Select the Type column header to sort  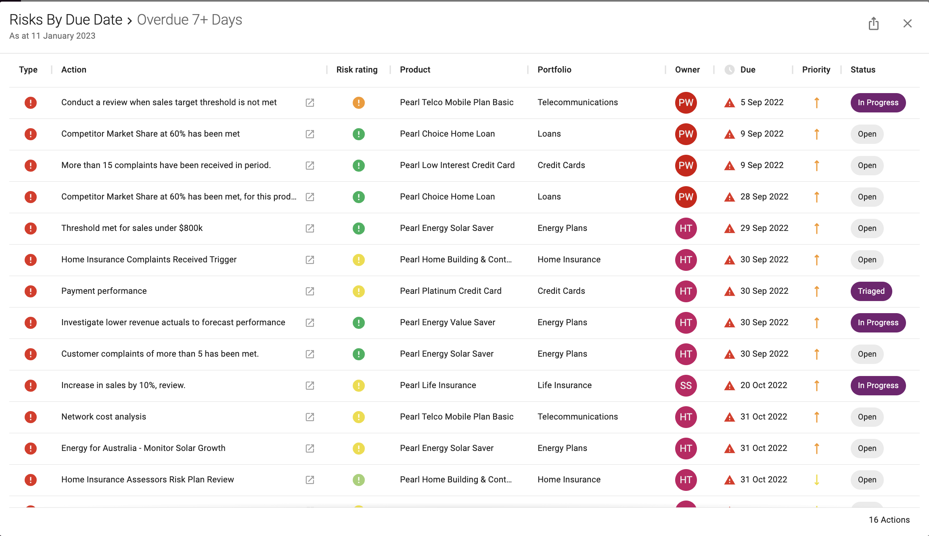pyautogui.click(x=27, y=69)
